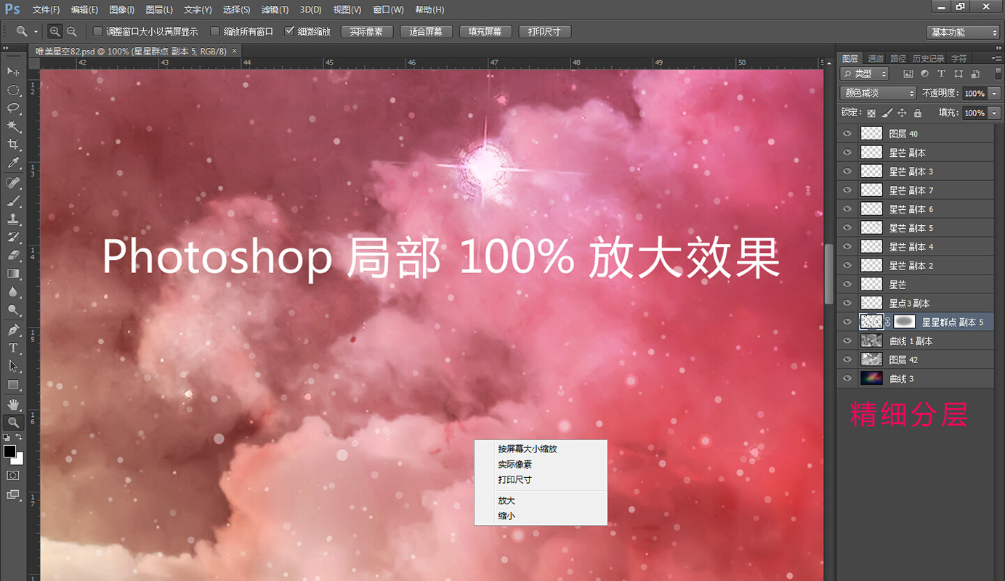1005x581 pixels.
Task: Select the Pen tool
Action: tap(13, 330)
